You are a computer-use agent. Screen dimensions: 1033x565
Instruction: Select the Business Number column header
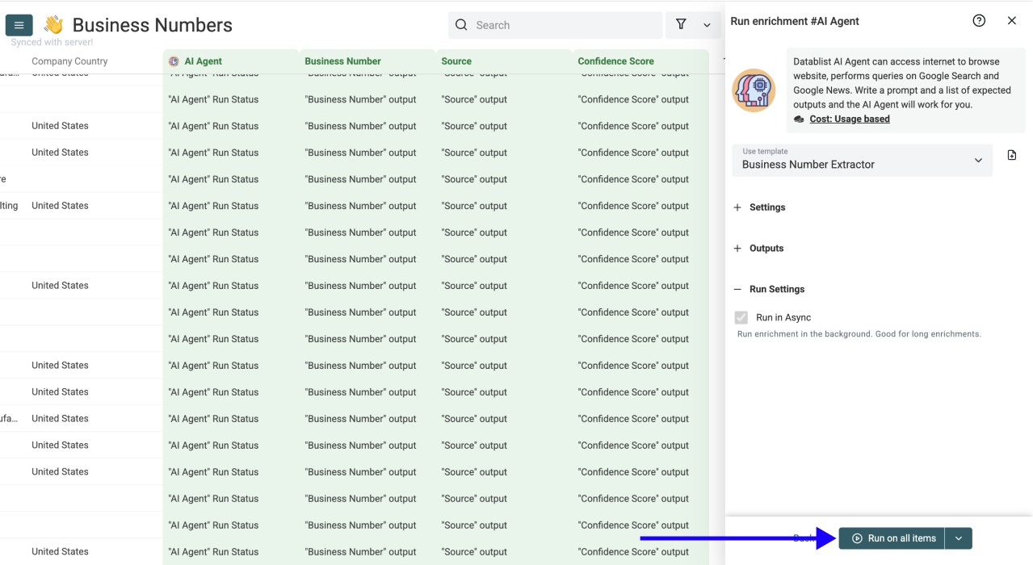click(x=342, y=61)
